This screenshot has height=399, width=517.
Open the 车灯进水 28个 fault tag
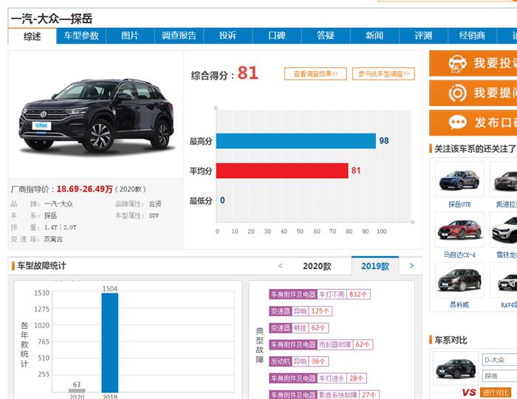(x=318, y=378)
